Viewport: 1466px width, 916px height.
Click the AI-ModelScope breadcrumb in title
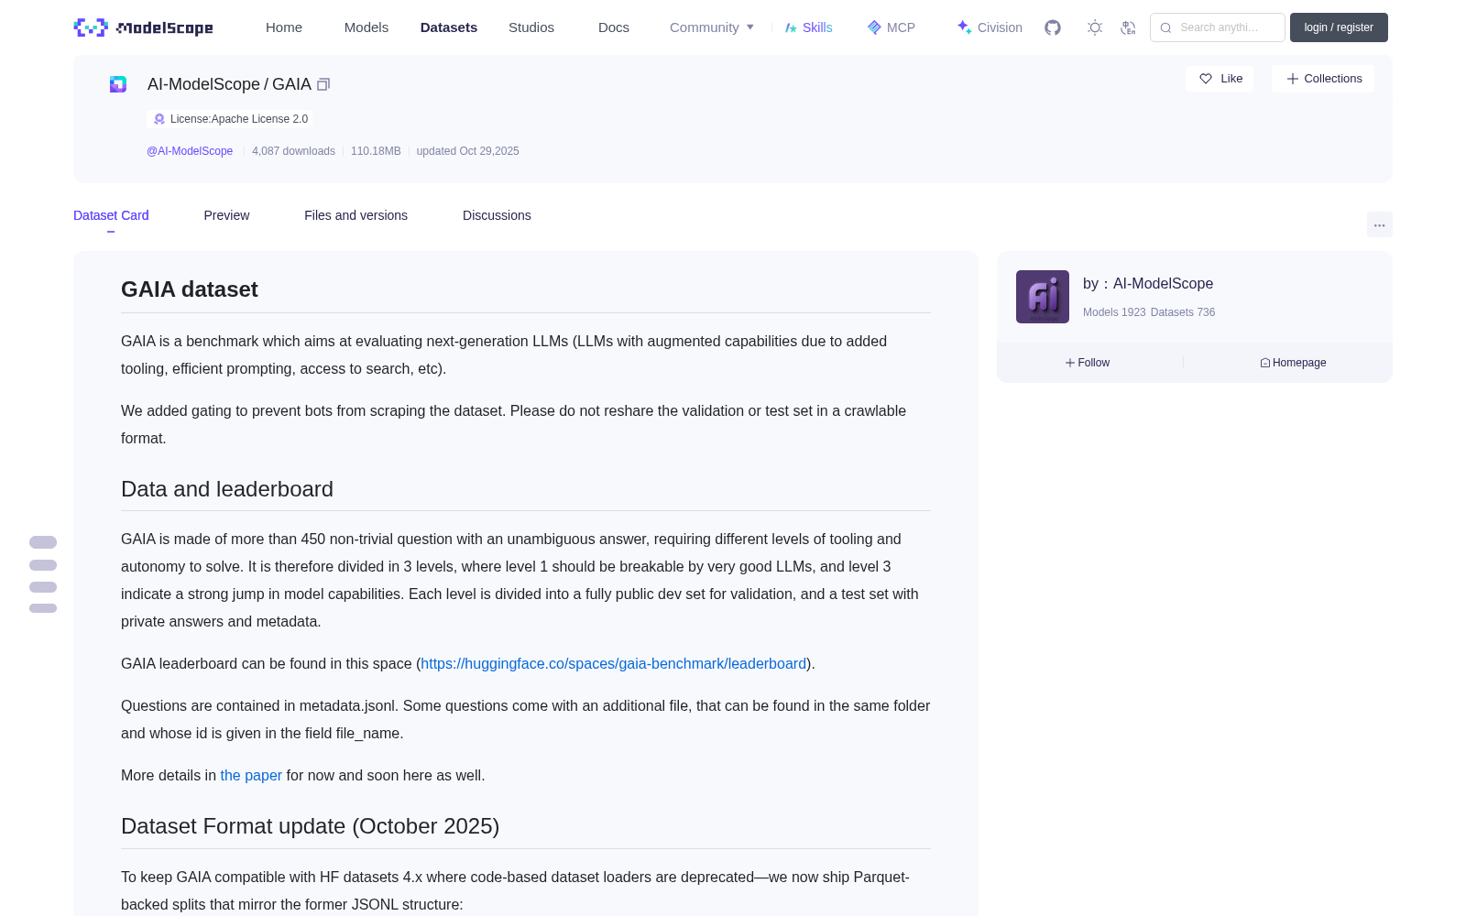tap(203, 84)
